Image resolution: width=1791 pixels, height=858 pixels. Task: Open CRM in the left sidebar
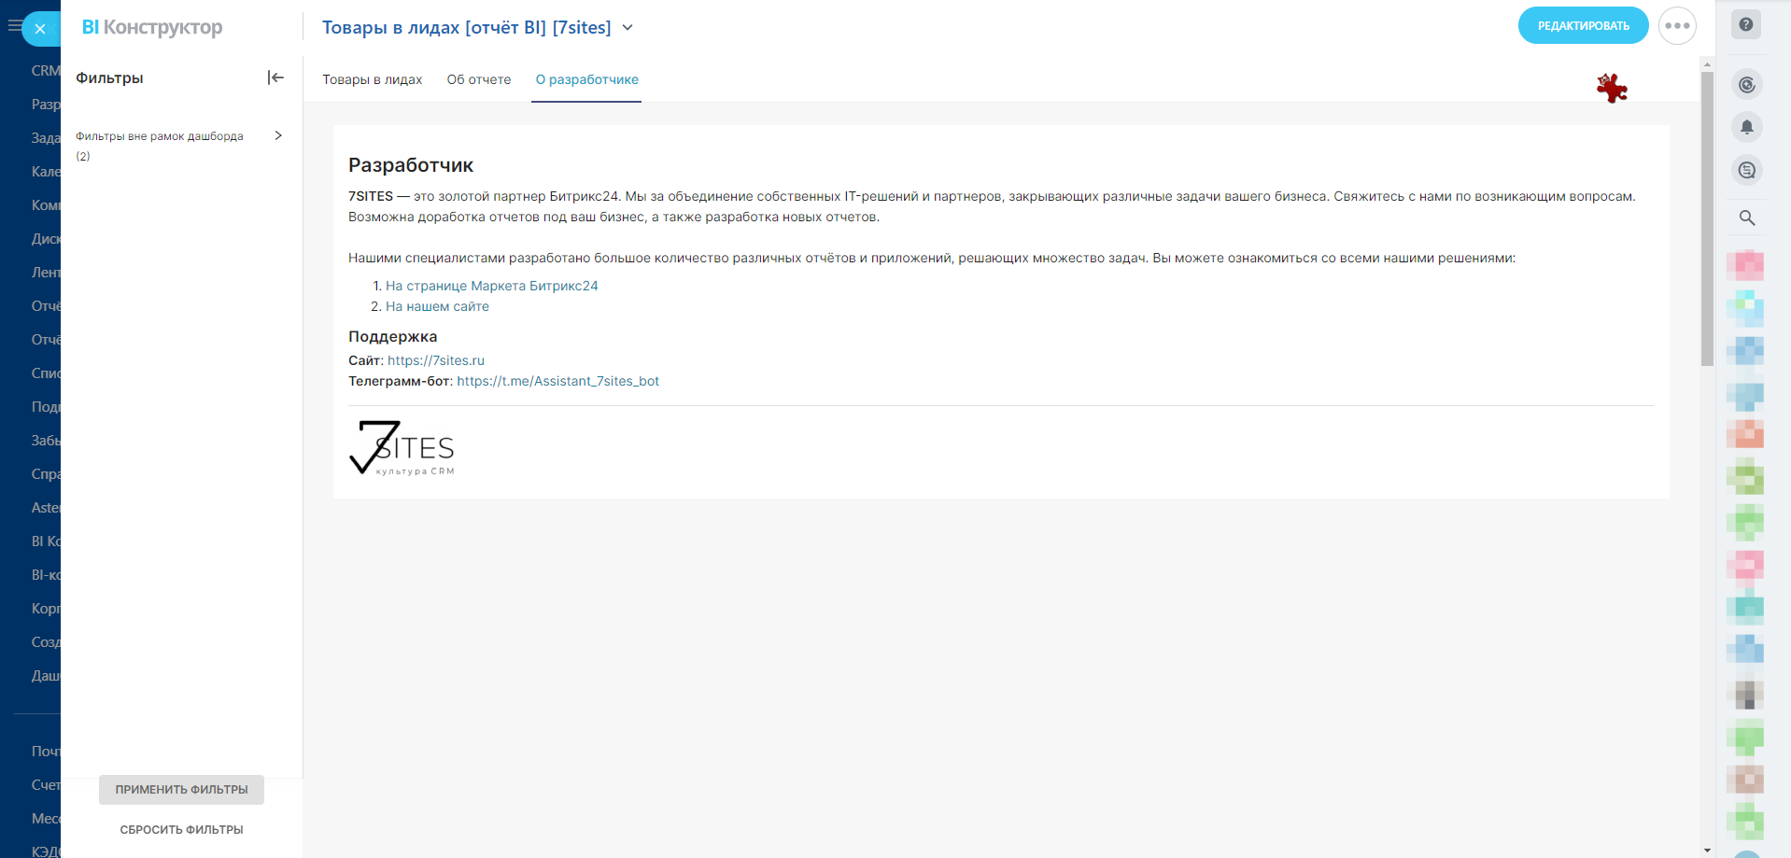[x=46, y=71]
